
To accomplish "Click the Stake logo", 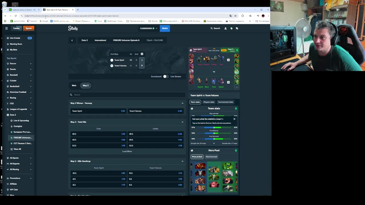I will [73, 28].
